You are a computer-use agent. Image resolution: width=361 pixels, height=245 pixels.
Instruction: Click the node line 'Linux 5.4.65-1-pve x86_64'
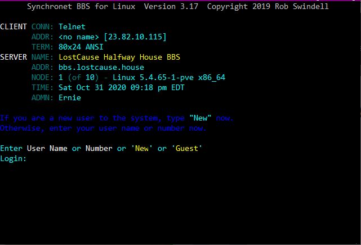pos(169,77)
